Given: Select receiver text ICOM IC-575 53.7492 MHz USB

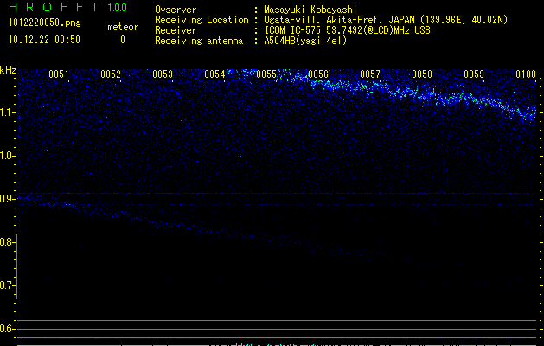Looking at the screenshot, I should click(x=347, y=30).
